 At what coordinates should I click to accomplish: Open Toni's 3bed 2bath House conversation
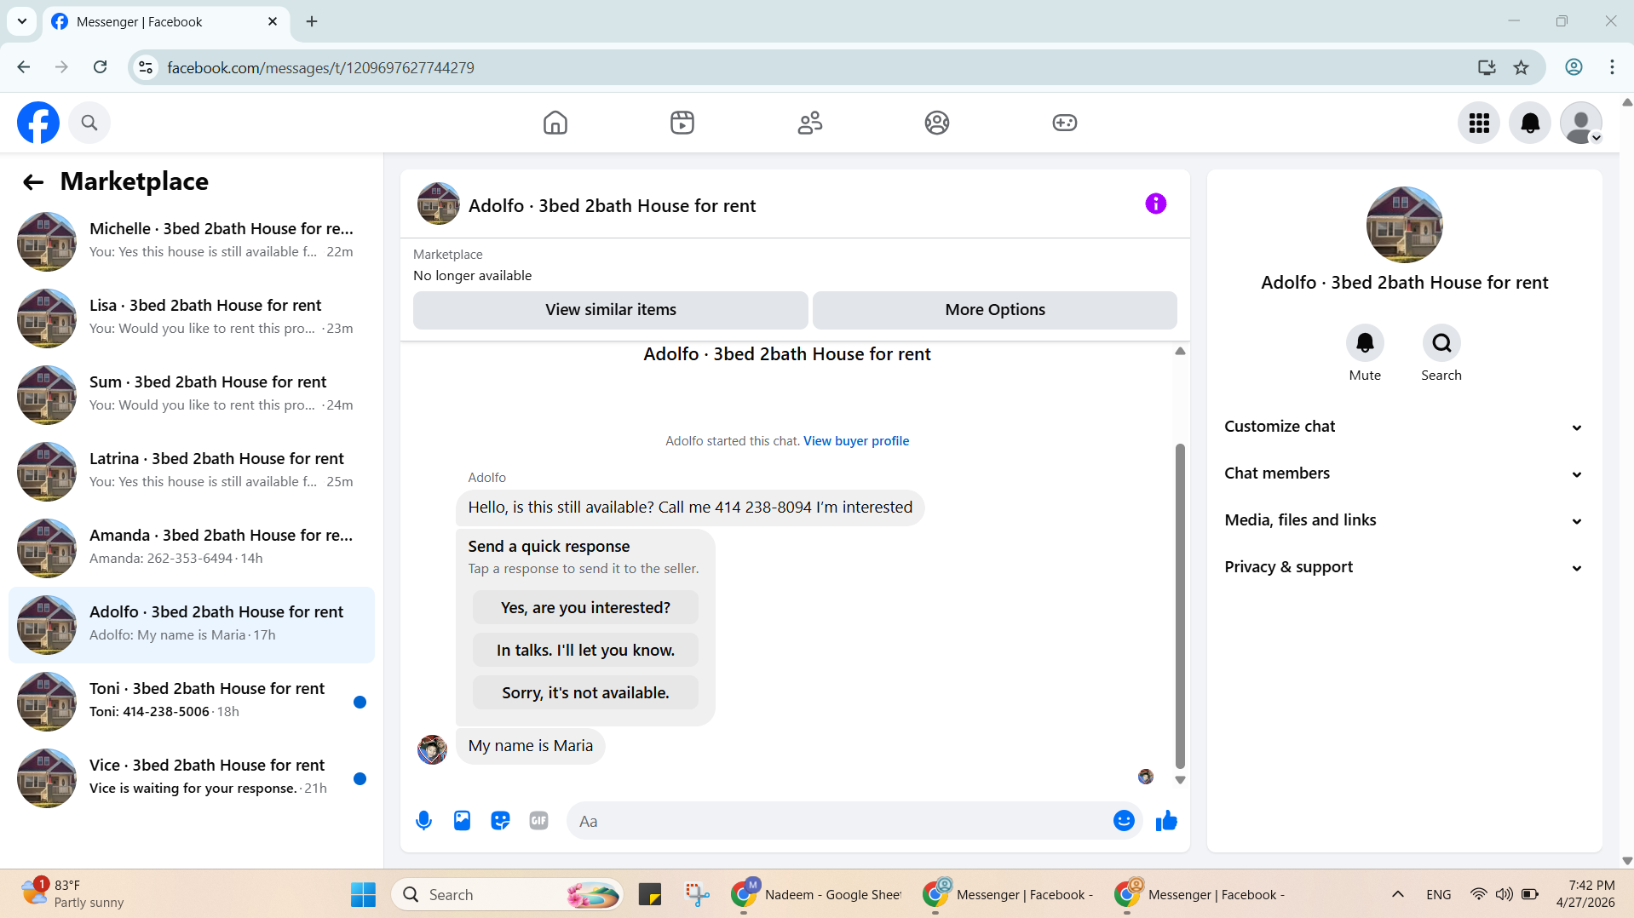(x=192, y=701)
